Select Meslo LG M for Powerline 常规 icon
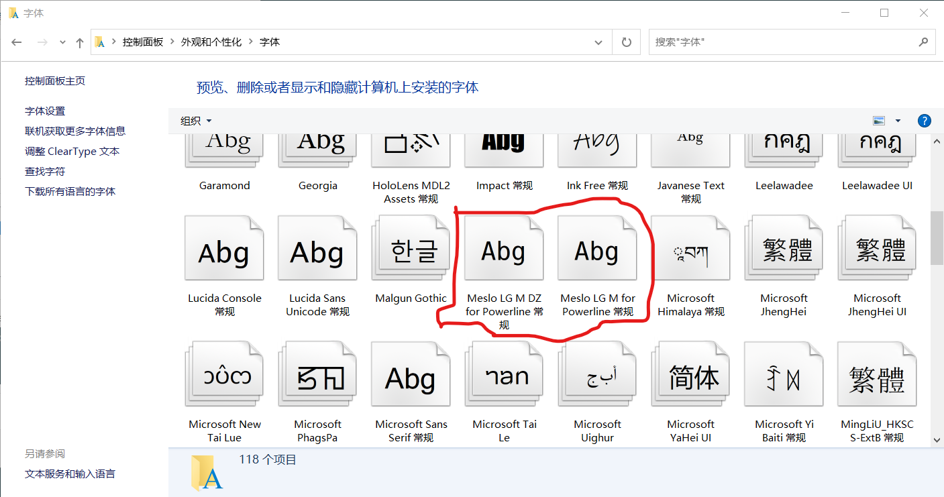944x497 pixels. pos(597,248)
